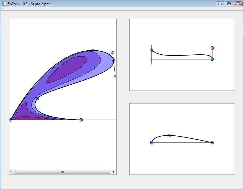
Task: Click the upper red tangent handle near fin tip
Action: pyautogui.click(x=113, y=53)
